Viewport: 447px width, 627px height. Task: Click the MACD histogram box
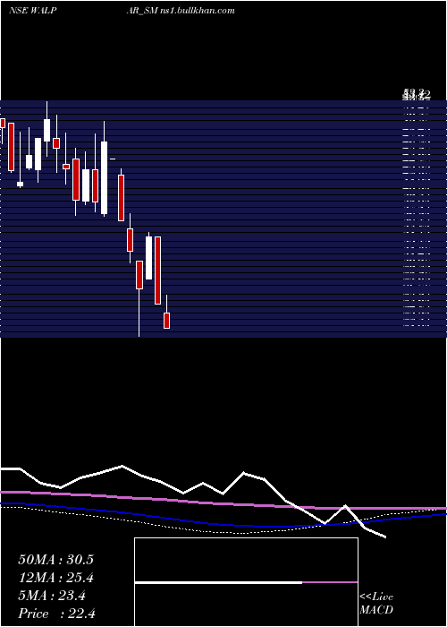(x=246, y=582)
